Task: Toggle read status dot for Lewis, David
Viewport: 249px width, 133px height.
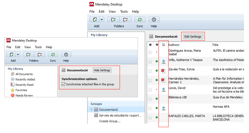Action: coord(157,89)
